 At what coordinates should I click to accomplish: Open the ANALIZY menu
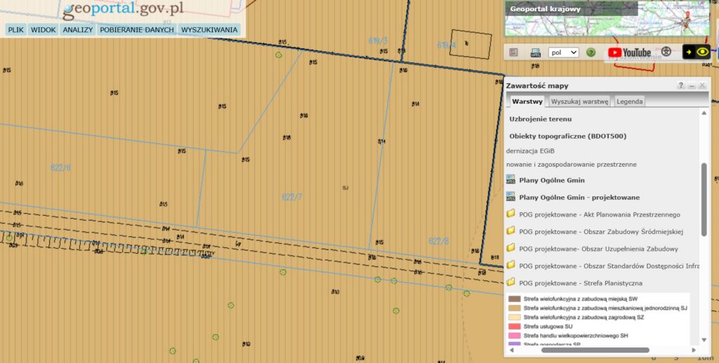(x=78, y=30)
